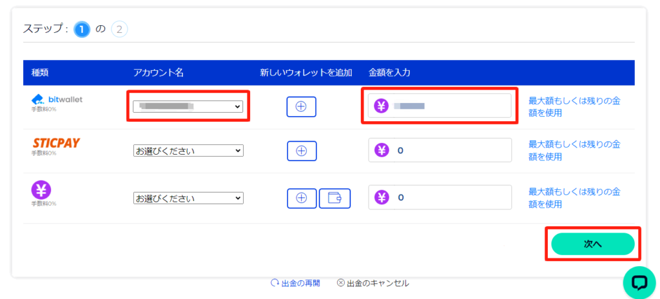Select step 2 circle indicator

(119, 29)
